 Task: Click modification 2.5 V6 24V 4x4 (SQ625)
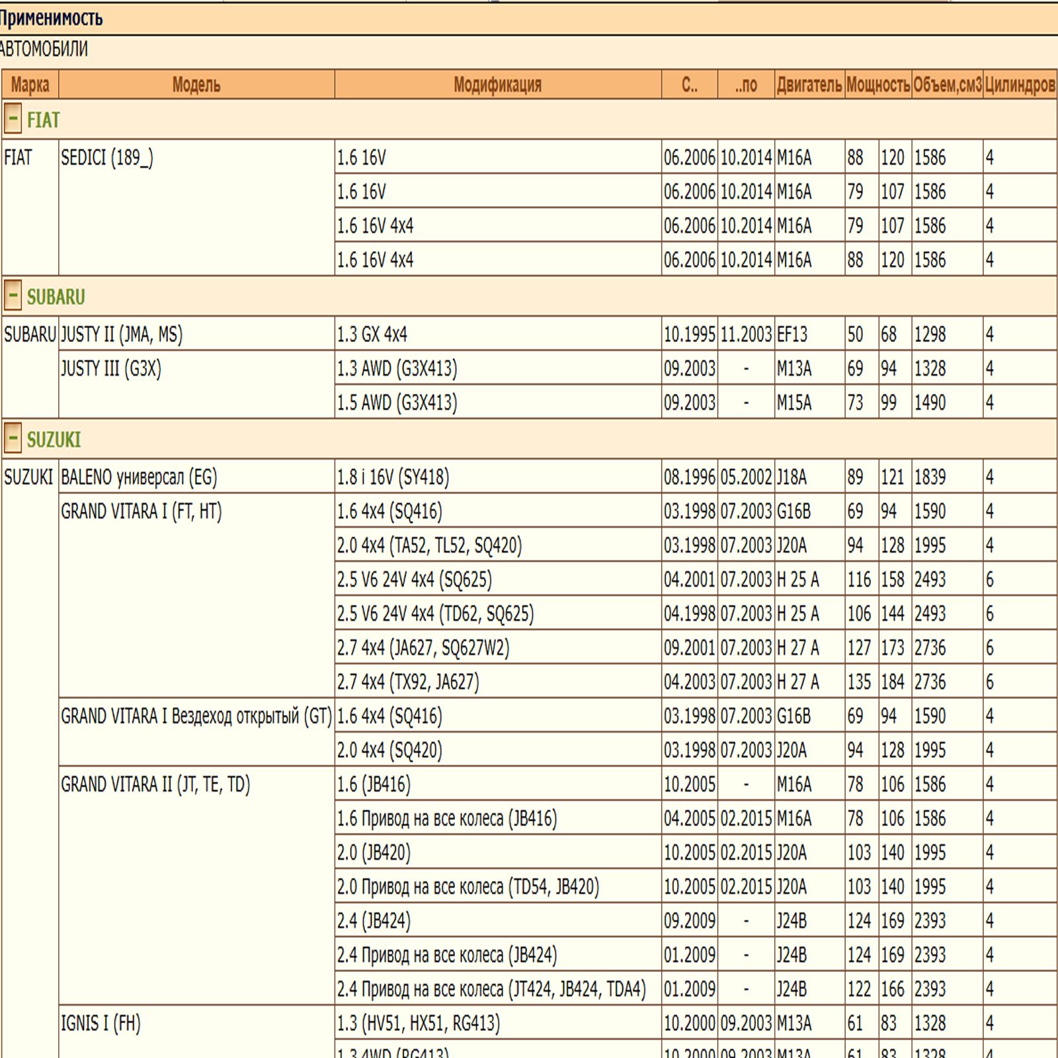pyautogui.click(x=415, y=579)
